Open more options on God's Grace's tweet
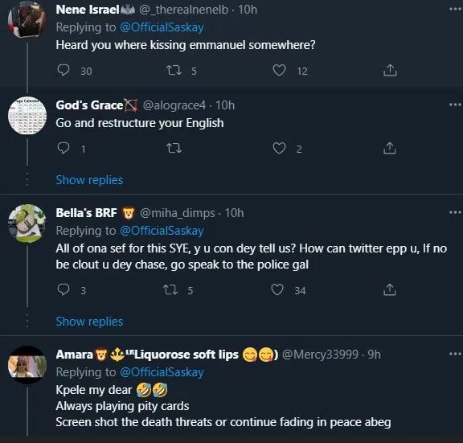The image size is (463, 443). (x=455, y=105)
